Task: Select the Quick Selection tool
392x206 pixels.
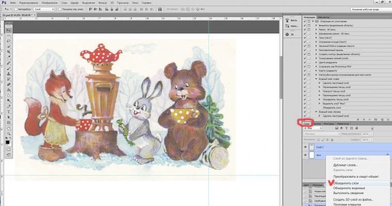Action: pyautogui.click(x=9, y=46)
